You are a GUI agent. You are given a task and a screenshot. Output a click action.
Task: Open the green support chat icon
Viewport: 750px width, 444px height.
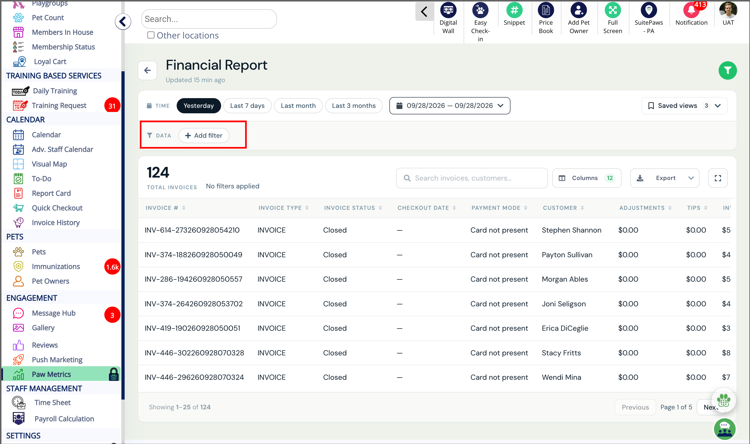(724, 429)
